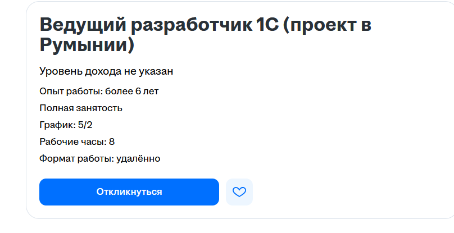This screenshot has height=233, width=454.
Task: Click the word удалённо
Action: pyautogui.click(x=138, y=158)
